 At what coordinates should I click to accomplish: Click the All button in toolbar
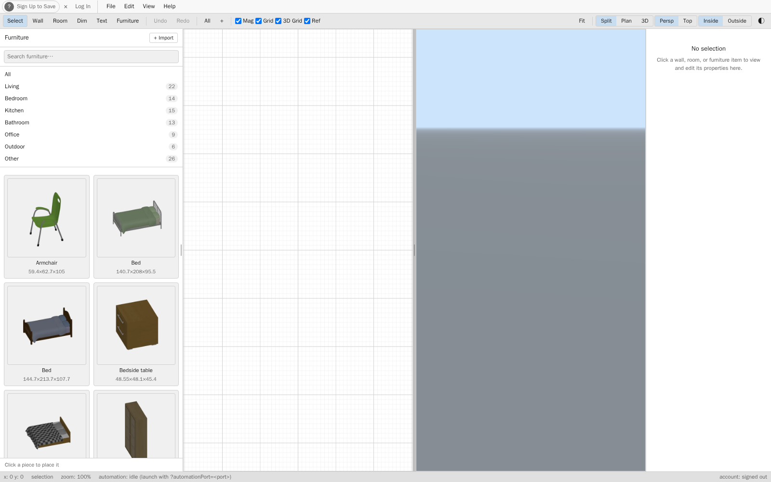[x=207, y=21]
